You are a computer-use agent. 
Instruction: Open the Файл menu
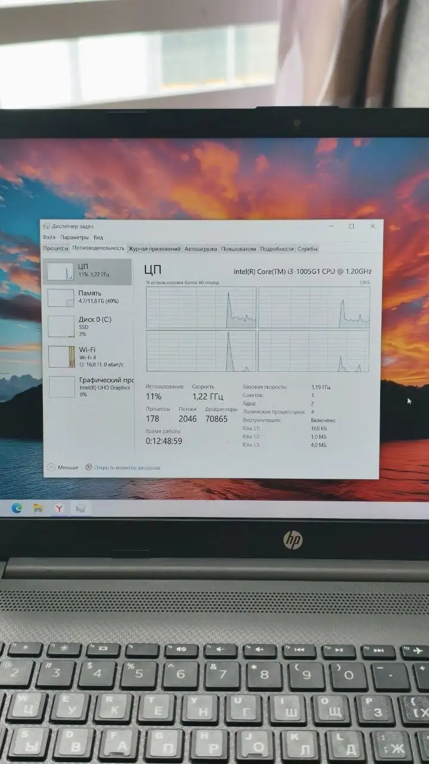tap(49, 238)
